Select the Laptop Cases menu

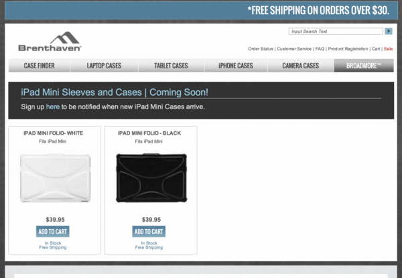pyautogui.click(x=104, y=66)
